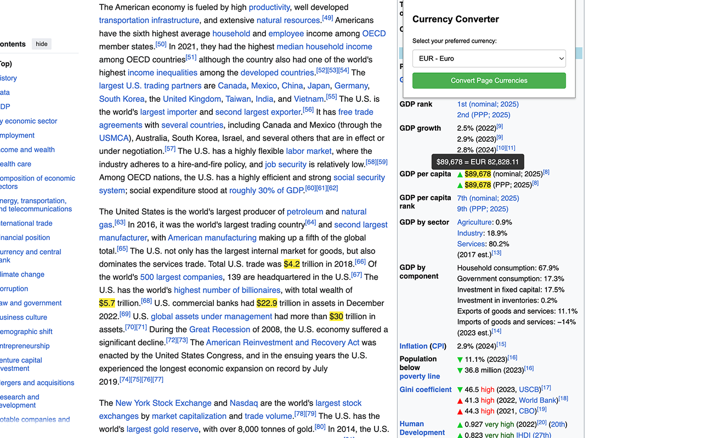702x438 pixels.
Task: Open the 2nd (PPP; 2025) GDP rank link
Action: click(x=484, y=115)
